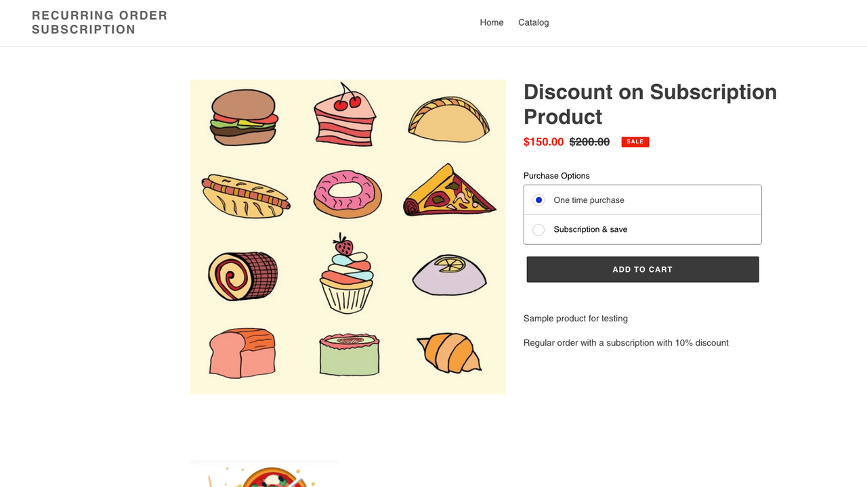
Task: Click the loaf of bread drawing
Action: point(241,352)
